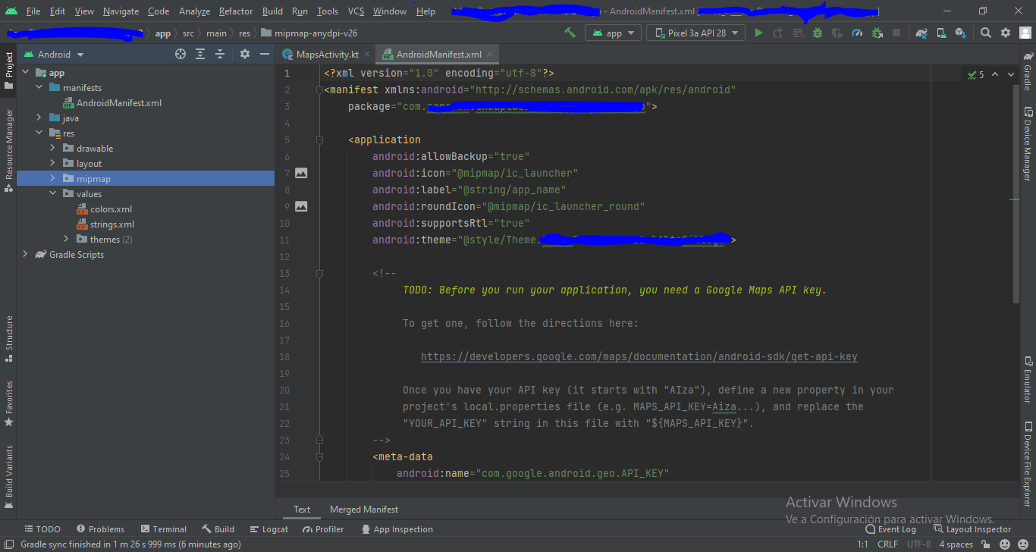Toggle the Emulator tool window

(x=1028, y=378)
